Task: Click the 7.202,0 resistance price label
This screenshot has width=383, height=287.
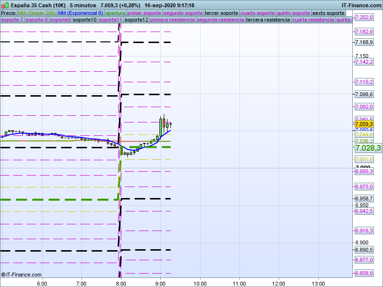Action: [x=364, y=18]
